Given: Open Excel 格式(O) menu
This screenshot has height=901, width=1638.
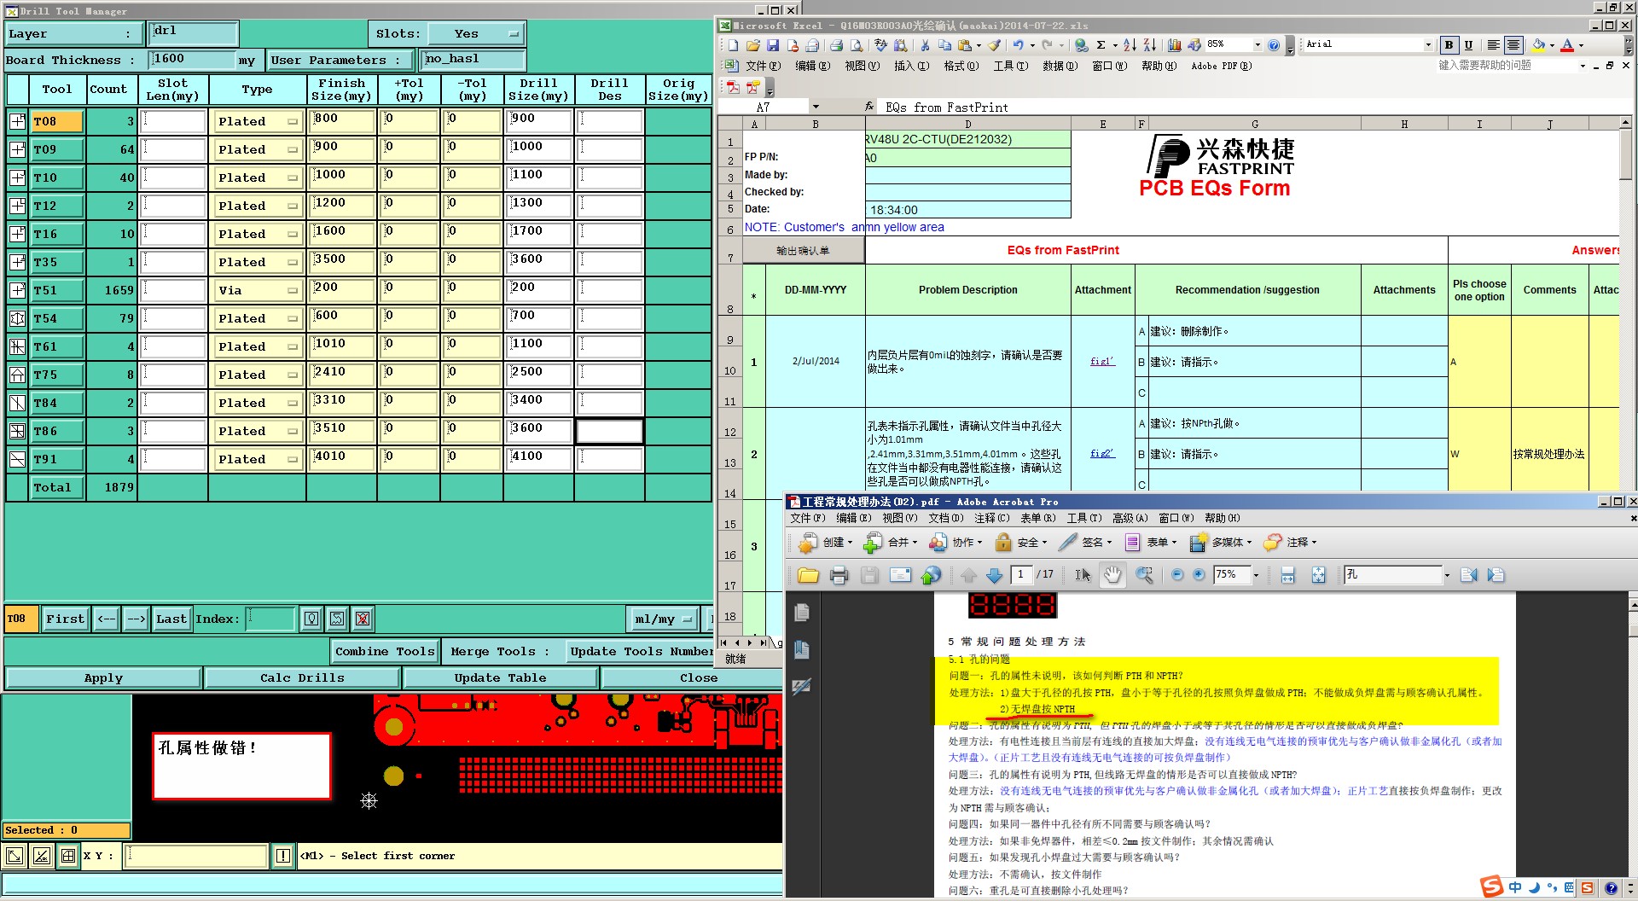Looking at the screenshot, I should (x=961, y=66).
